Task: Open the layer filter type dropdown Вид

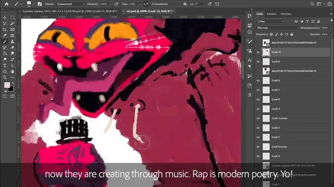Action: pyautogui.click(x=270, y=21)
